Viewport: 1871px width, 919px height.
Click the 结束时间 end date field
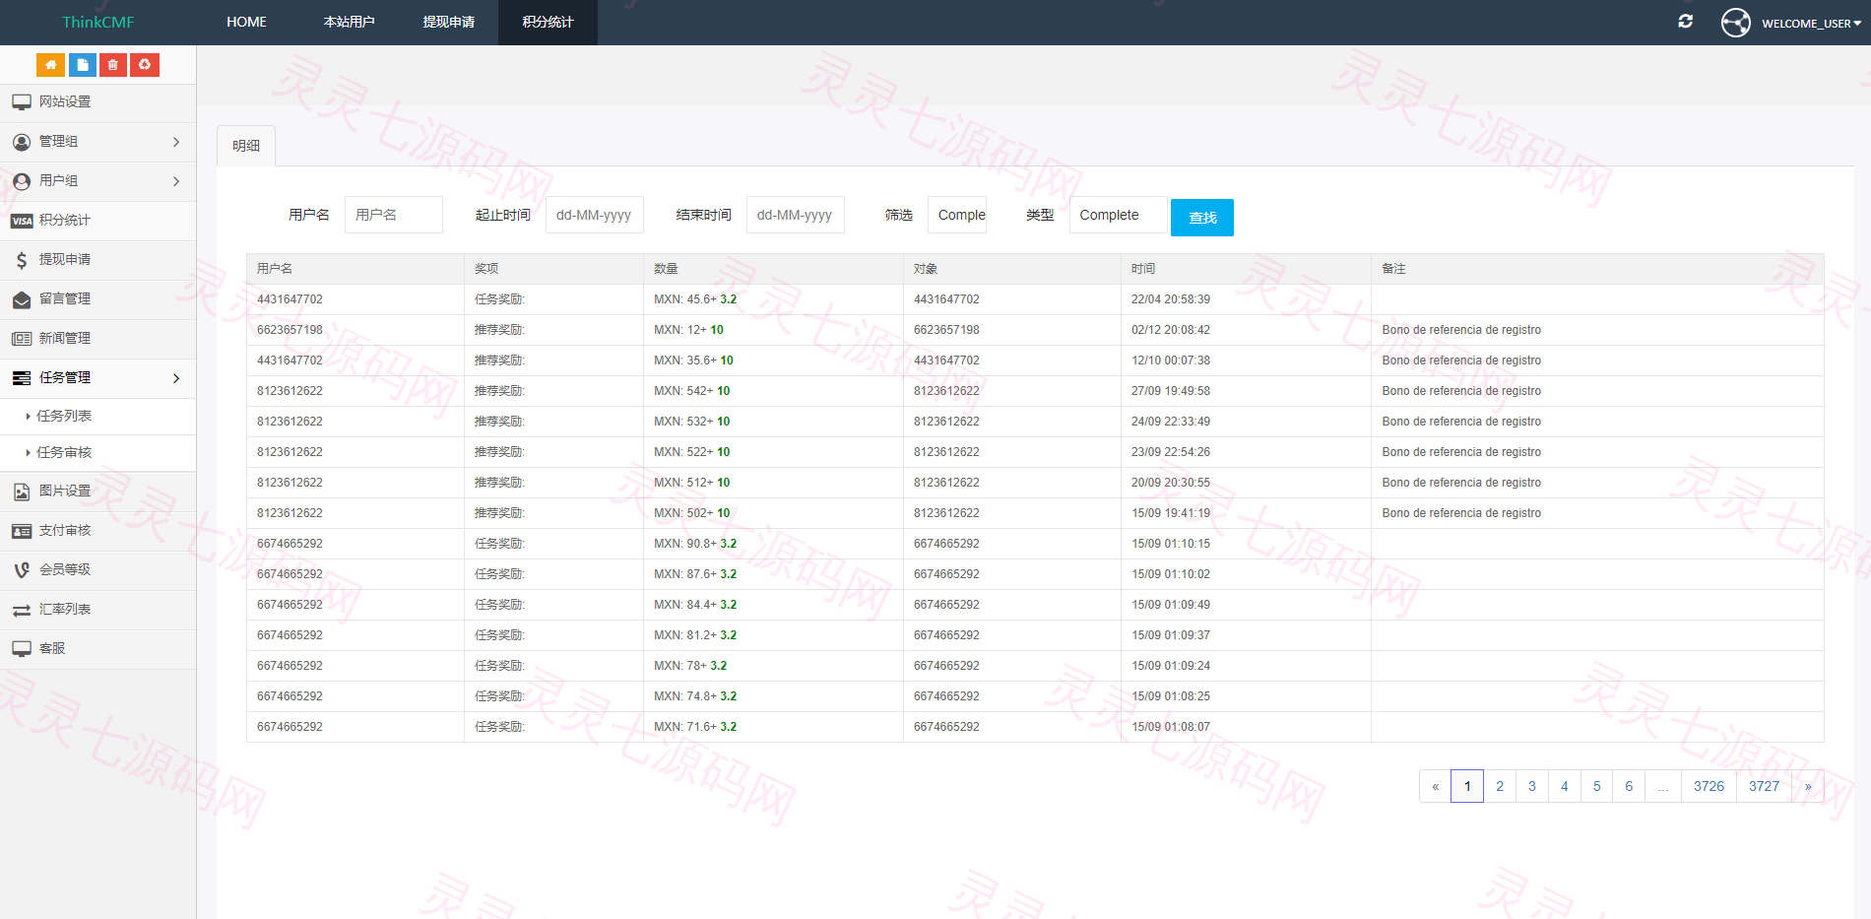point(796,215)
